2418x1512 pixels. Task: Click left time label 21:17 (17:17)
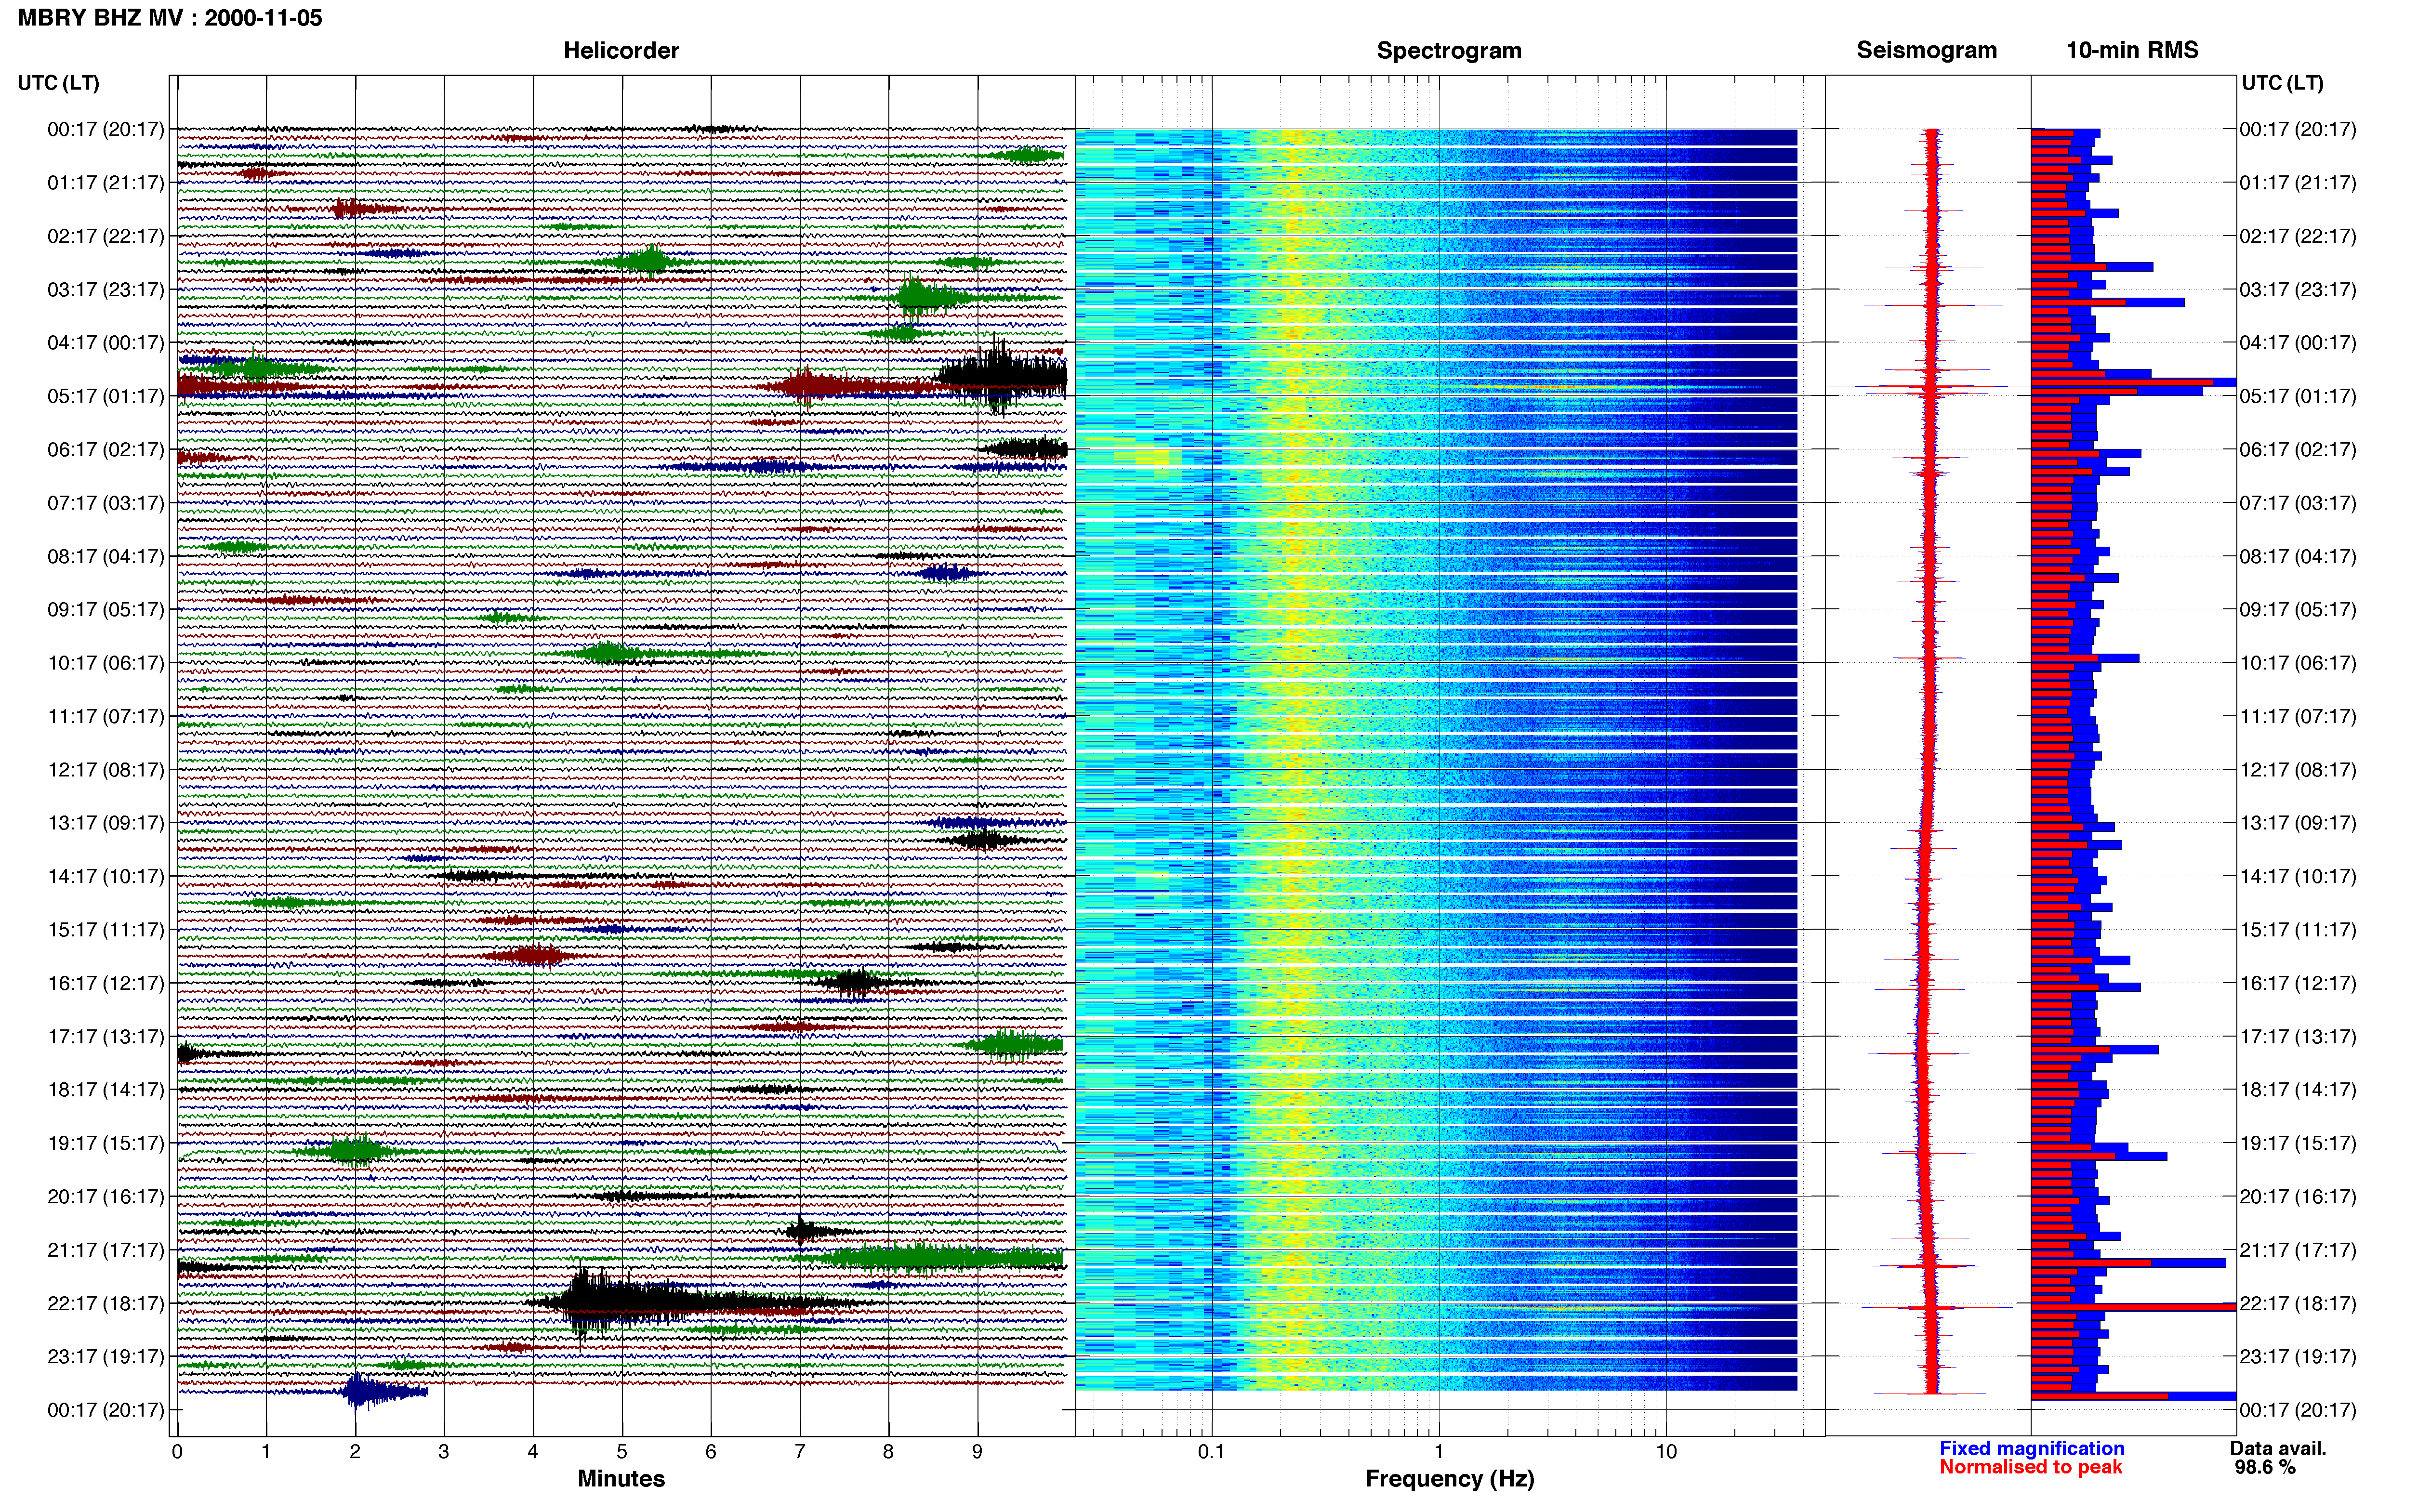(105, 1249)
